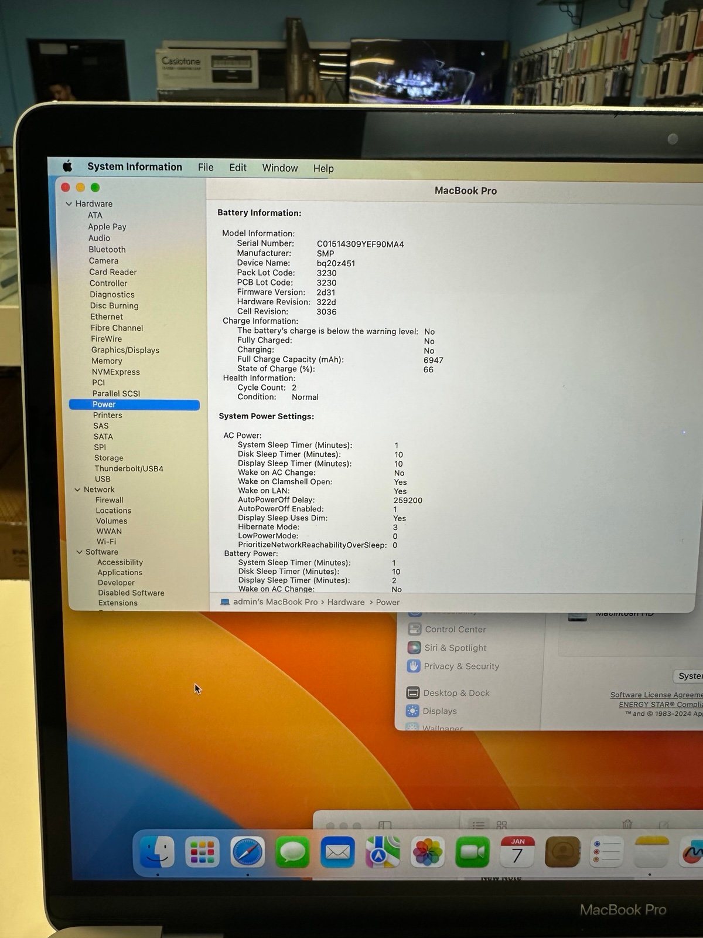This screenshot has width=703, height=938.
Task: Launch FaceTime from the Dock
Action: tap(473, 852)
